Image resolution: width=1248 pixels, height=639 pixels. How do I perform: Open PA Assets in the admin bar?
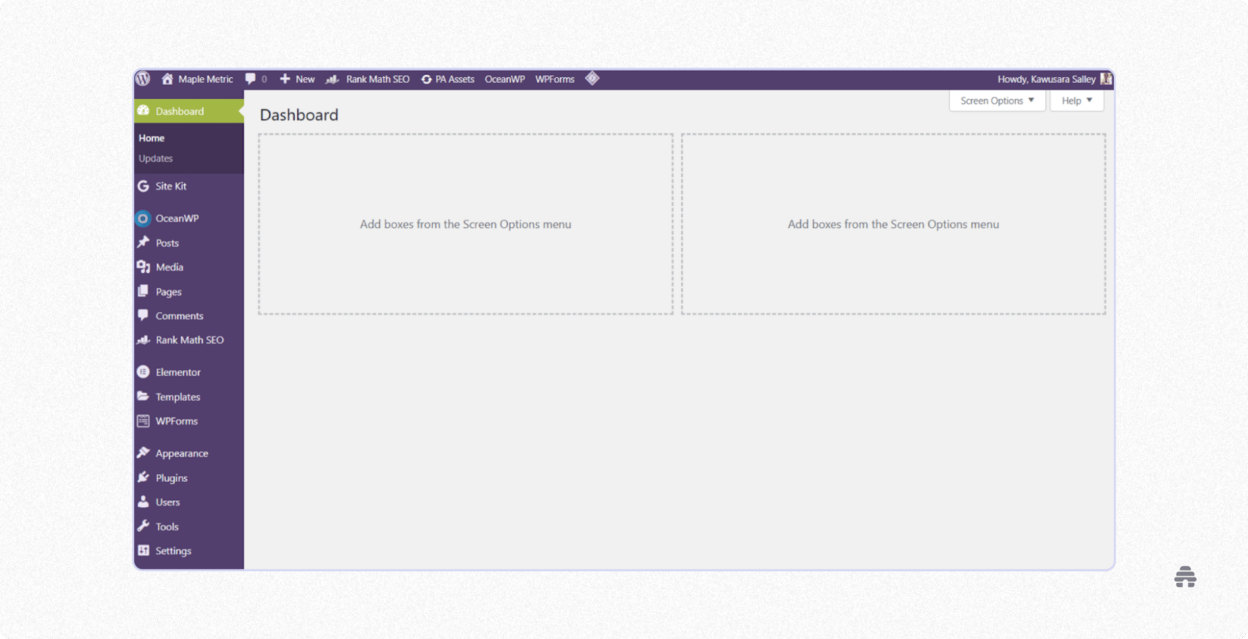[x=455, y=79]
